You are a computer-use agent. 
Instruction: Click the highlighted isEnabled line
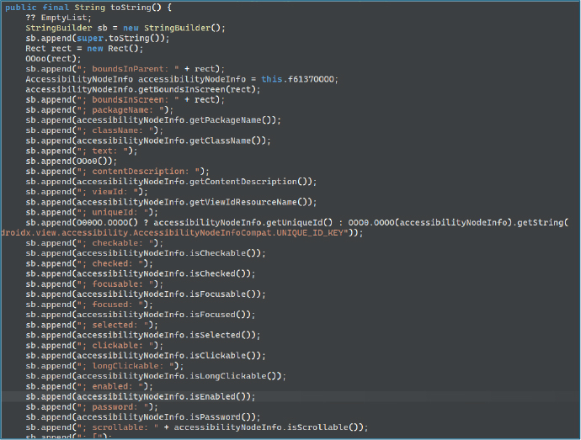[223, 396]
